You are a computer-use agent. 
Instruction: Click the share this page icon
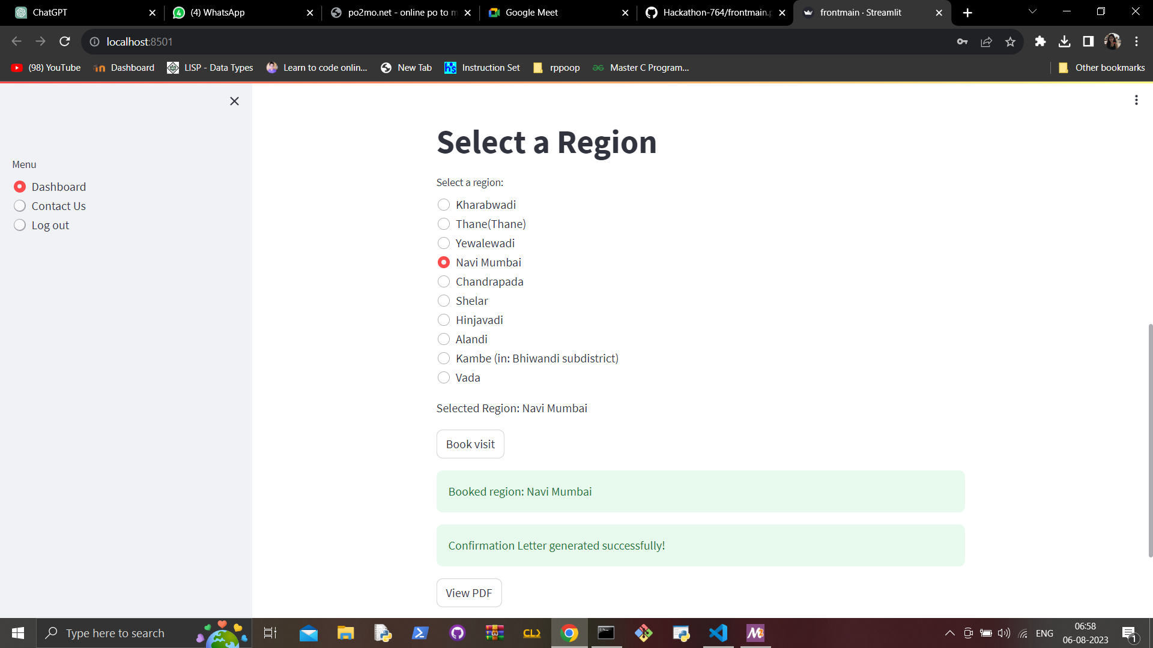(x=986, y=41)
